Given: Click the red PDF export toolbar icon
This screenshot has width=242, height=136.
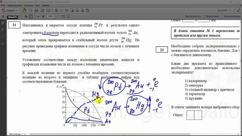Looking at the screenshot, I should click(x=72, y=10).
